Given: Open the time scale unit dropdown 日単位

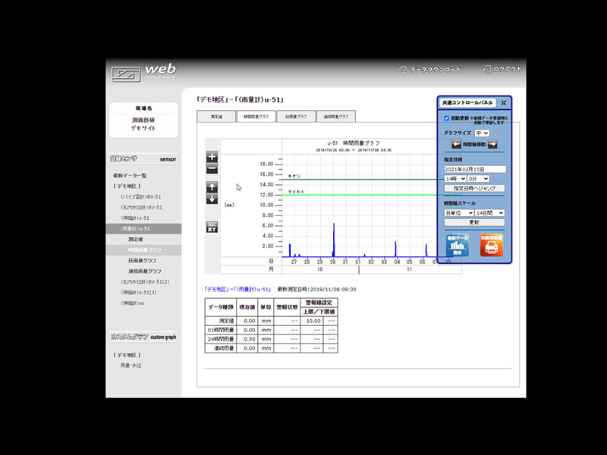Looking at the screenshot, I should [459, 213].
